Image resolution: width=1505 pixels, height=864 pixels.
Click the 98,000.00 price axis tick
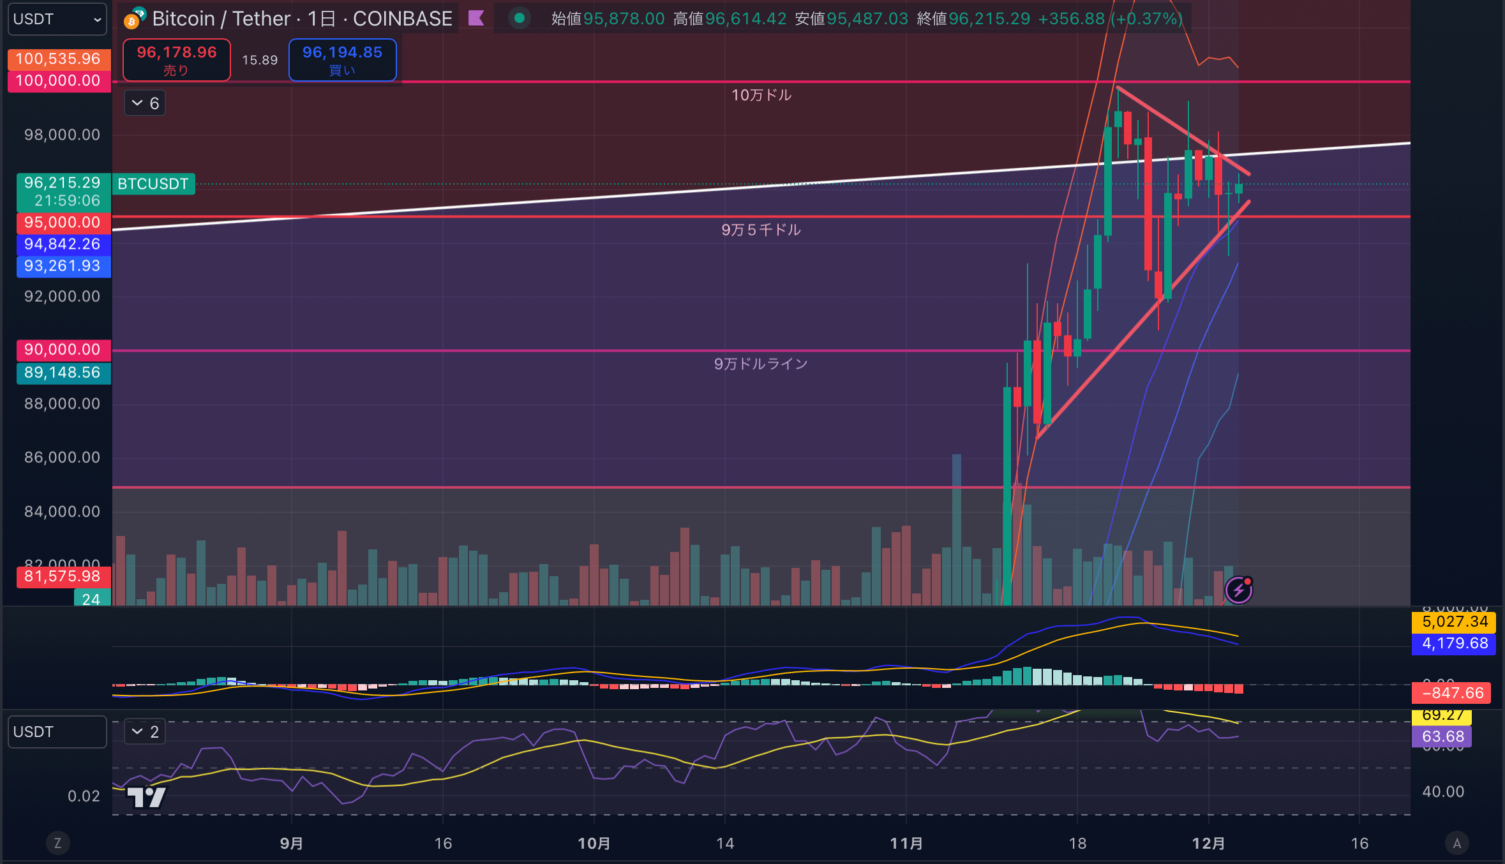[x=62, y=135]
